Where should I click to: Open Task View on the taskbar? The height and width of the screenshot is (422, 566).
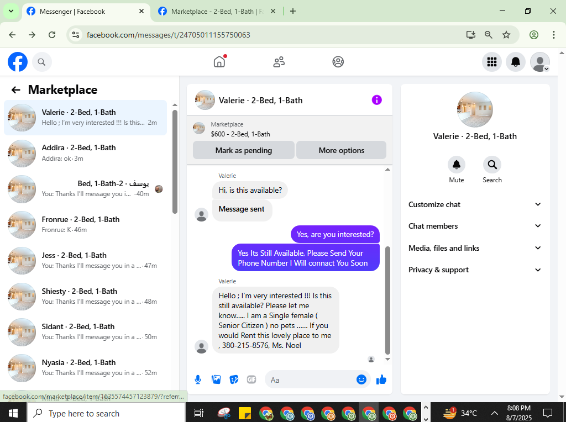click(198, 413)
